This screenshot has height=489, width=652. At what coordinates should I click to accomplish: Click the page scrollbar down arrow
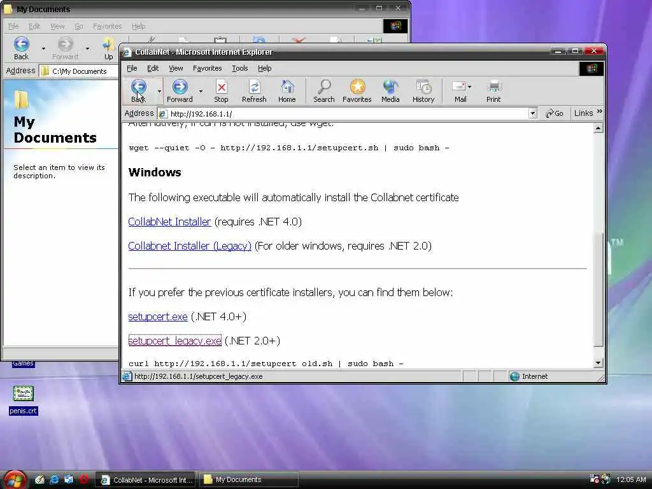coord(598,363)
